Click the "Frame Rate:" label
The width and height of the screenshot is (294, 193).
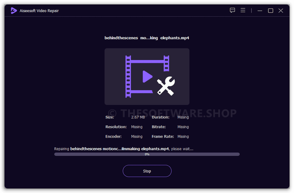click(x=163, y=136)
